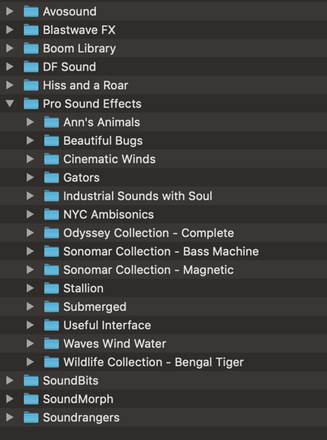This screenshot has height=440, width=327.
Task: Select the Hiss and a Roar row
Action: point(163,85)
